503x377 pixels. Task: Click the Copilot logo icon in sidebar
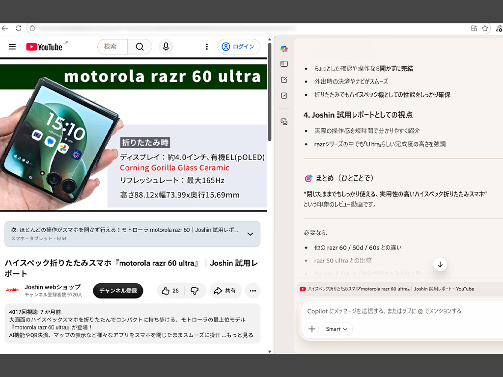pyautogui.click(x=284, y=49)
